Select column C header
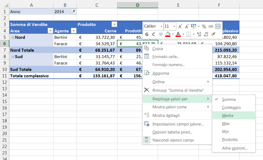This screenshot has height=160, width=263. (97, 5)
